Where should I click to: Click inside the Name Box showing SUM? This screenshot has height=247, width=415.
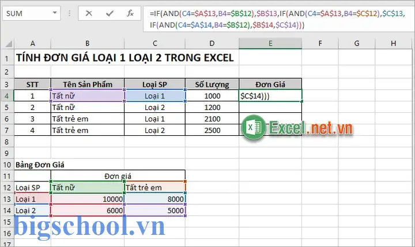coord(27,13)
